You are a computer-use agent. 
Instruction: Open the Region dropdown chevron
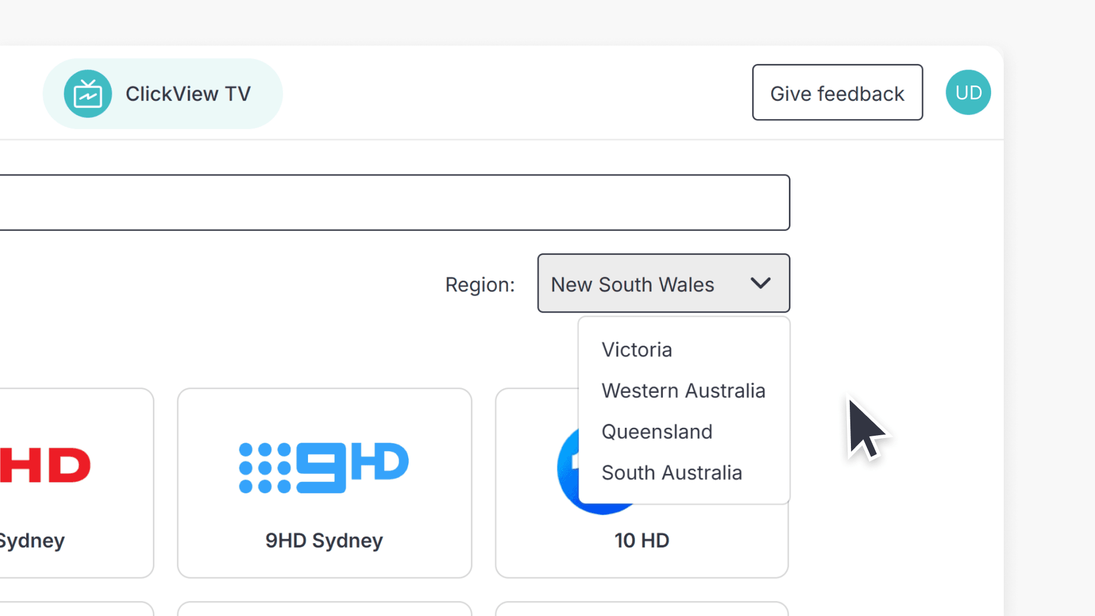tap(760, 283)
